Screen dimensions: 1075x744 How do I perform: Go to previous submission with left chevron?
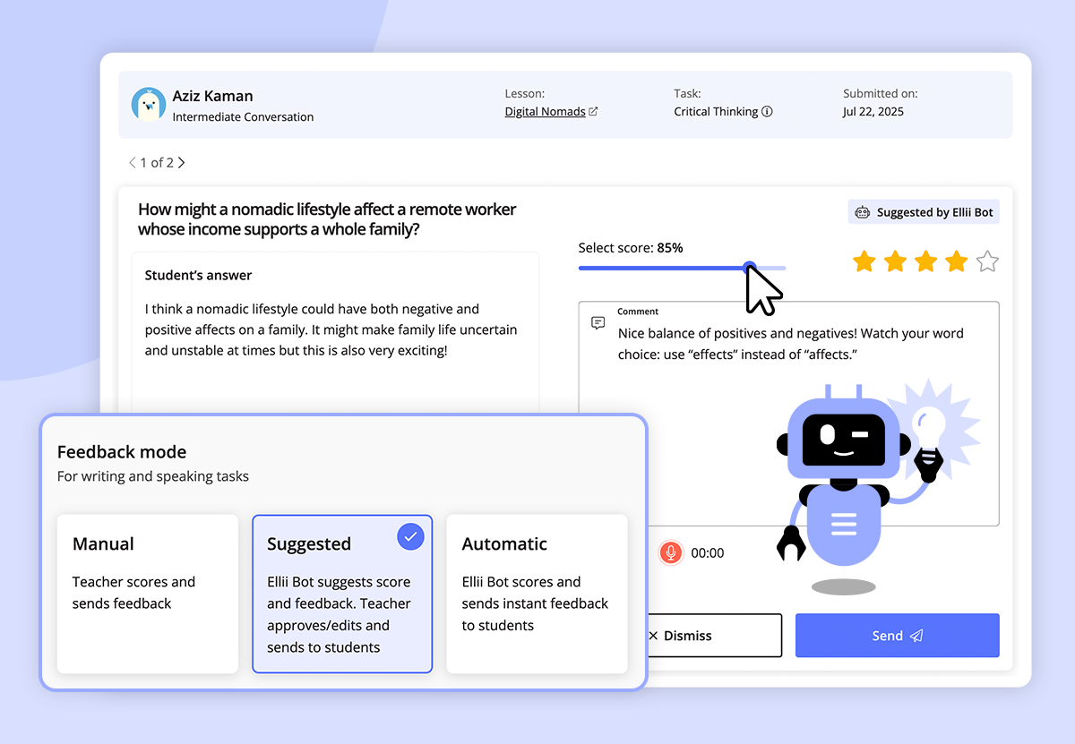(x=133, y=163)
